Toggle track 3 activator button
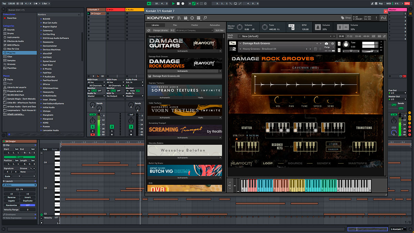 click(x=131, y=127)
